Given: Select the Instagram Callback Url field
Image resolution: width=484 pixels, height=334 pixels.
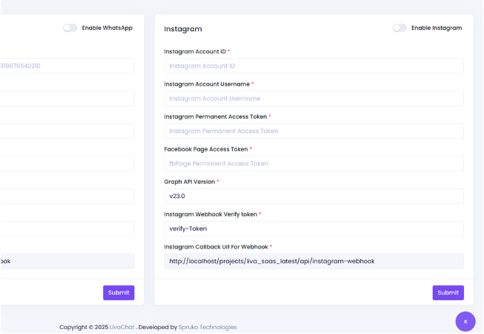Looking at the screenshot, I should coord(313,261).
